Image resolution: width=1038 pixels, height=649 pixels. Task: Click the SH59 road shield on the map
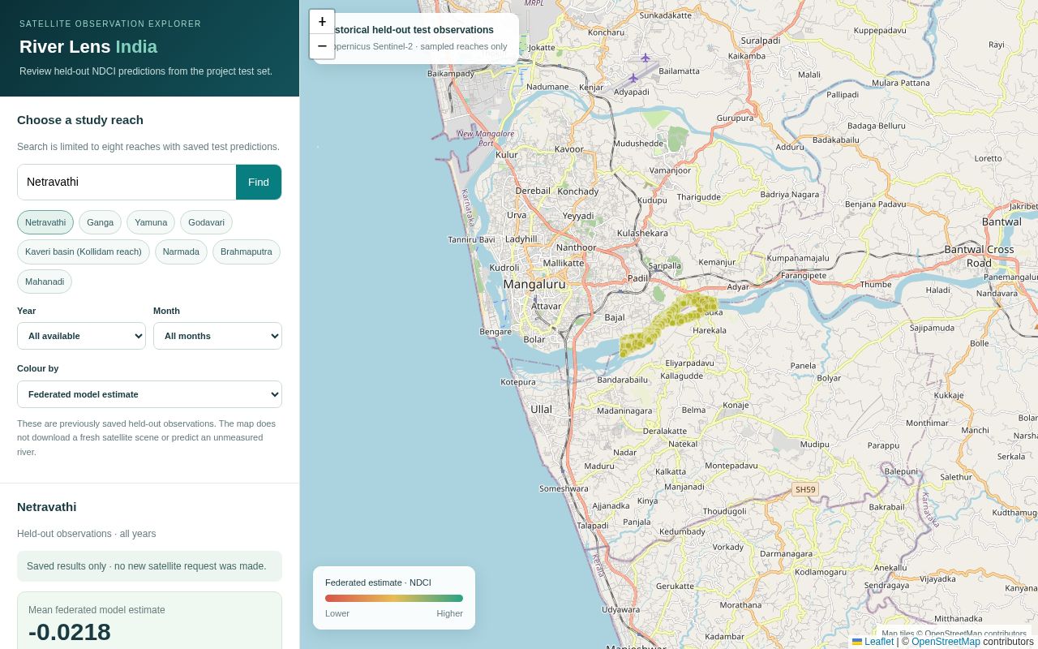tap(805, 489)
